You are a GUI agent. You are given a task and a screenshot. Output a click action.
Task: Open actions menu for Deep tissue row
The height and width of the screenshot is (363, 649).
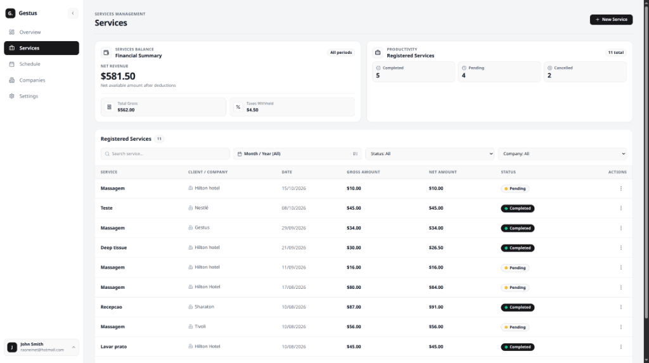621,248
